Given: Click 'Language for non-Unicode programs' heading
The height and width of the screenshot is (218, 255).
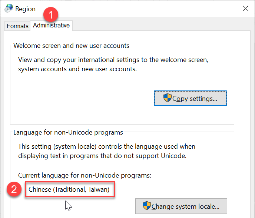Looking at the screenshot, I should pyautogui.click(x=68, y=132).
